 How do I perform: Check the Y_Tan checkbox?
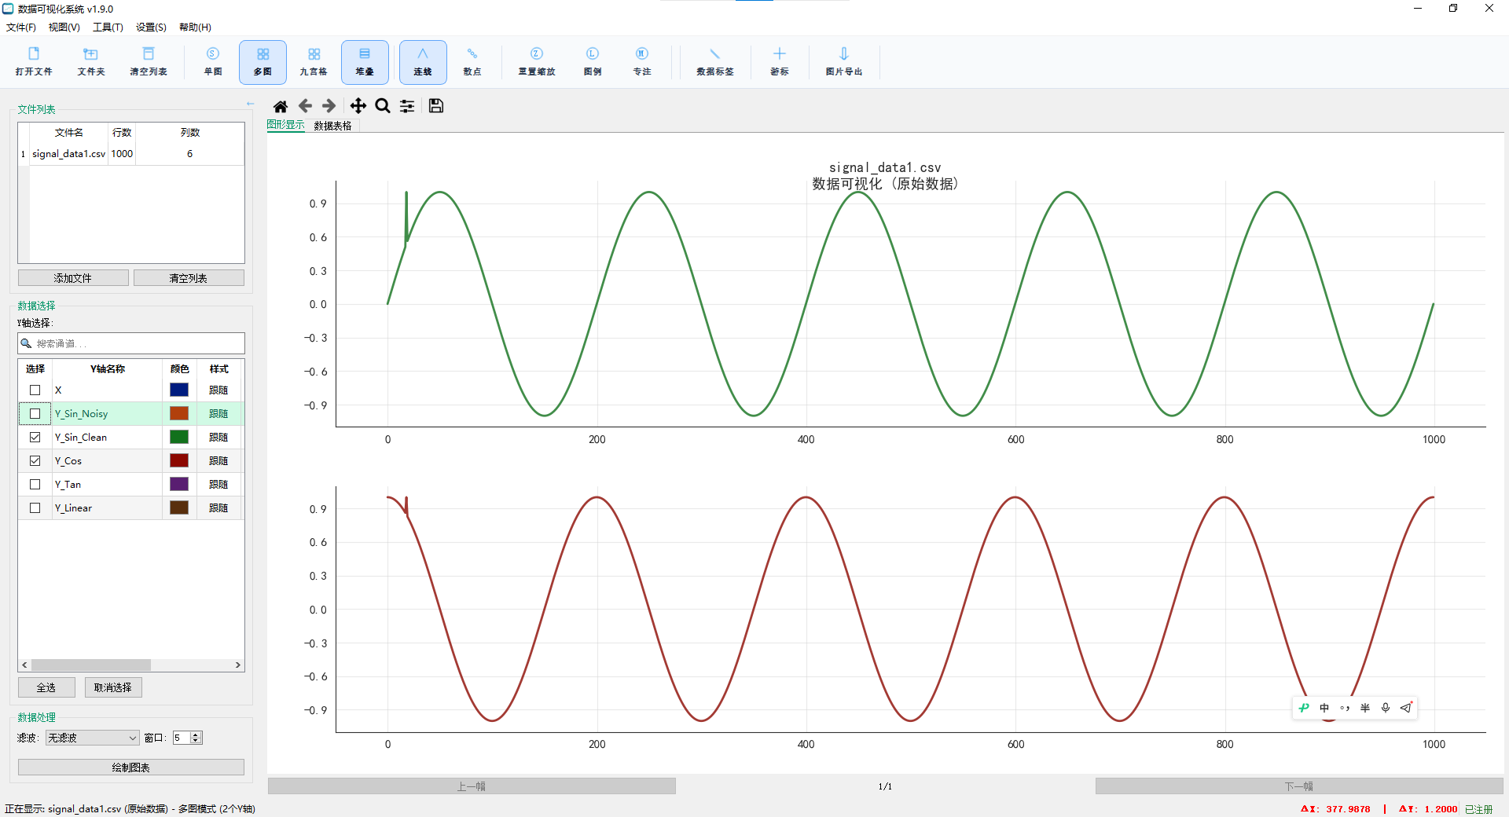(35, 484)
